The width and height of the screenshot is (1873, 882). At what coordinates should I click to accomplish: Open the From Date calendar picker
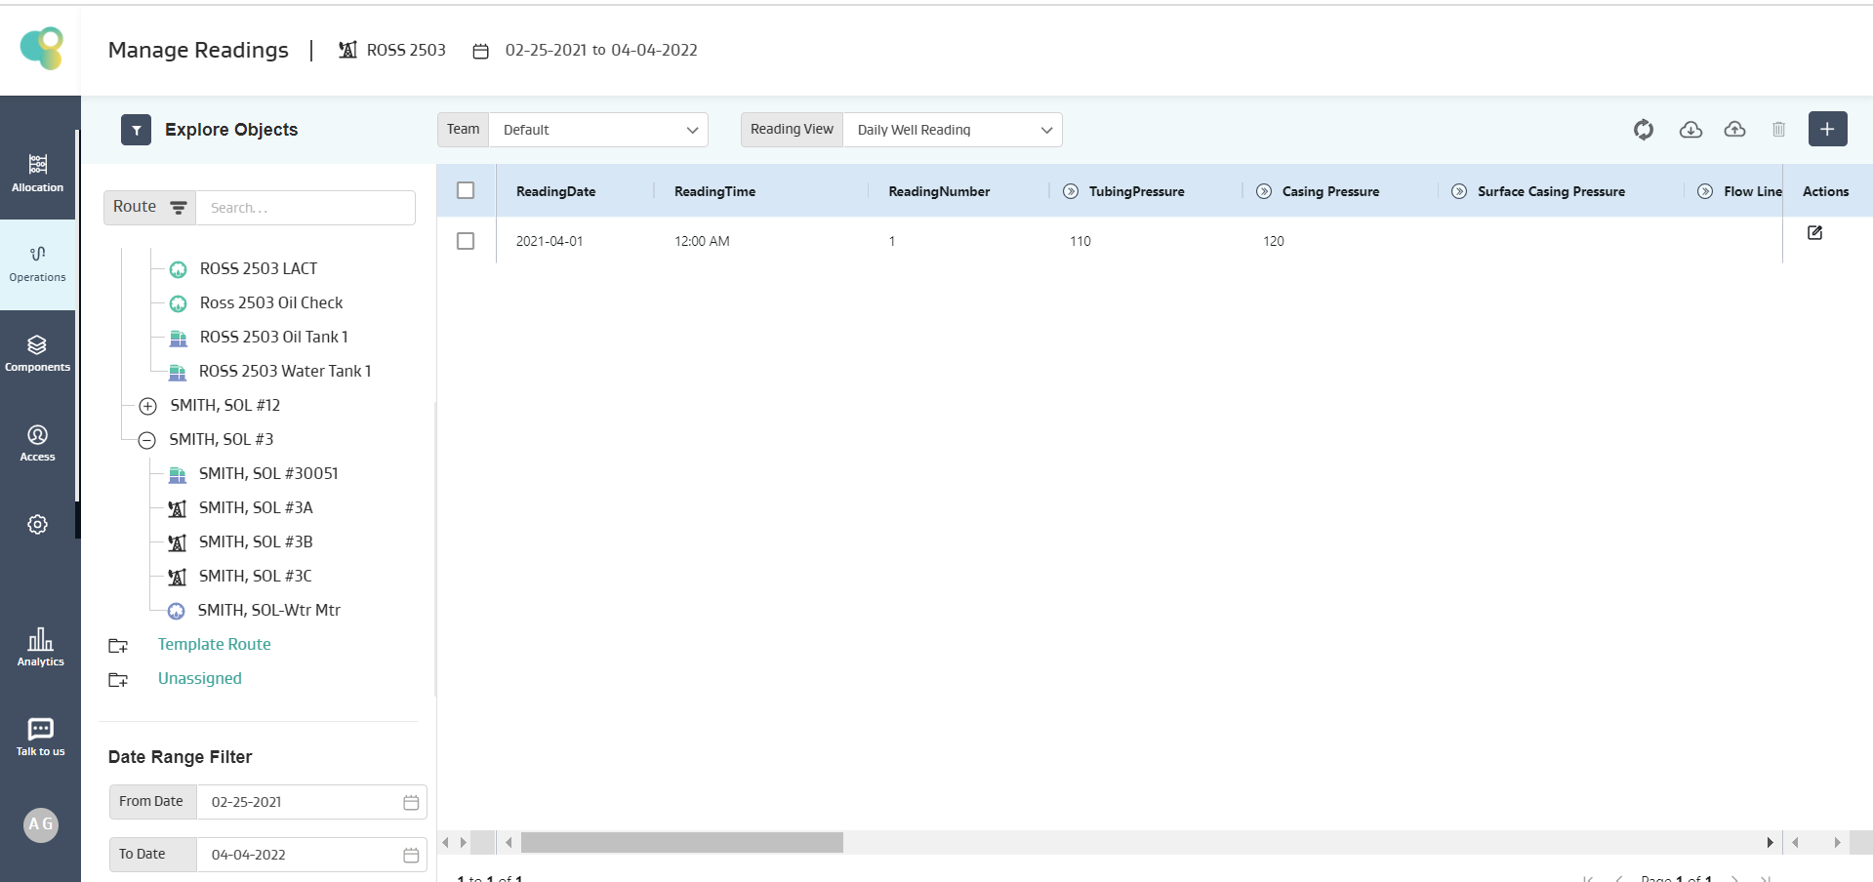coord(411,802)
